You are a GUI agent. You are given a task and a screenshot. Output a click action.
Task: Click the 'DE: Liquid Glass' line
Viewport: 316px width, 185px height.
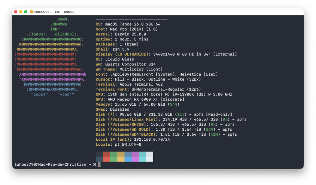point(115,59)
